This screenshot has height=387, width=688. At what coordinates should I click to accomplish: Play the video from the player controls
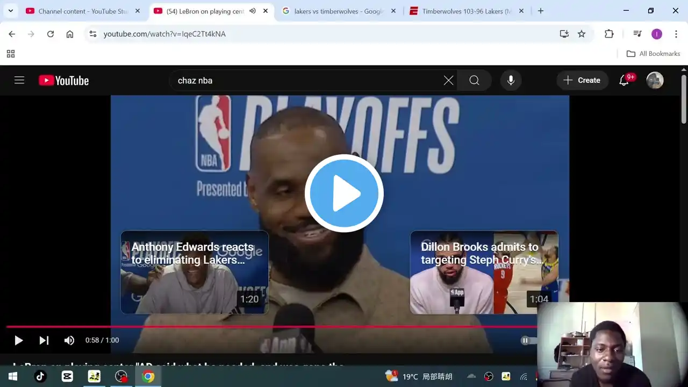pyautogui.click(x=18, y=340)
